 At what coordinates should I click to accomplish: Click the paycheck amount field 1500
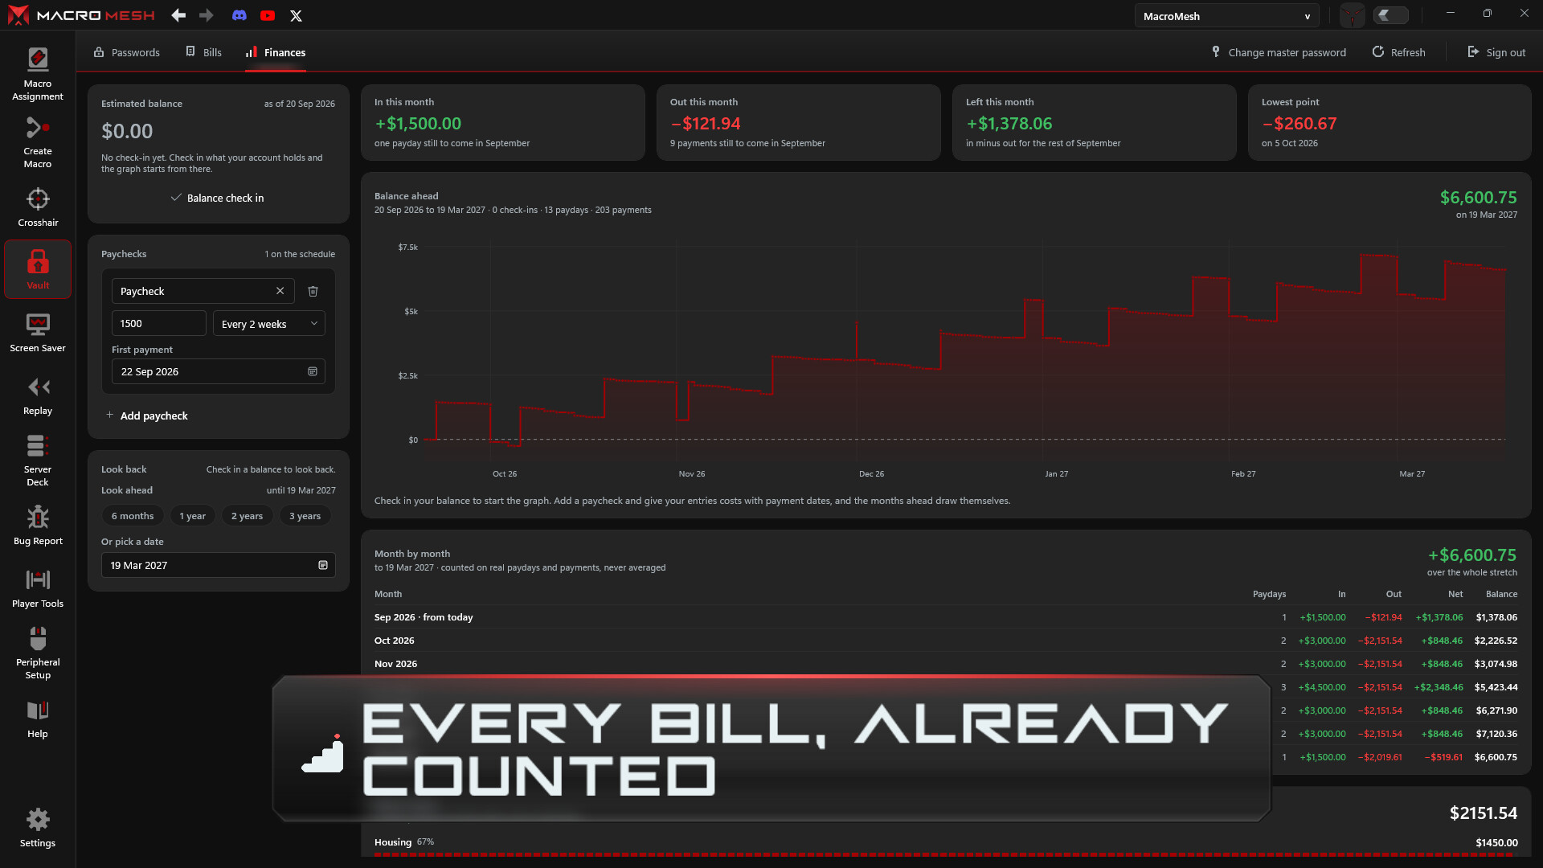(159, 323)
